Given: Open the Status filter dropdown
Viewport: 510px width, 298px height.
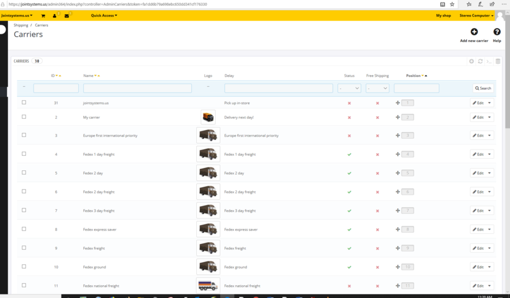Looking at the screenshot, I should pyautogui.click(x=349, y=88).
